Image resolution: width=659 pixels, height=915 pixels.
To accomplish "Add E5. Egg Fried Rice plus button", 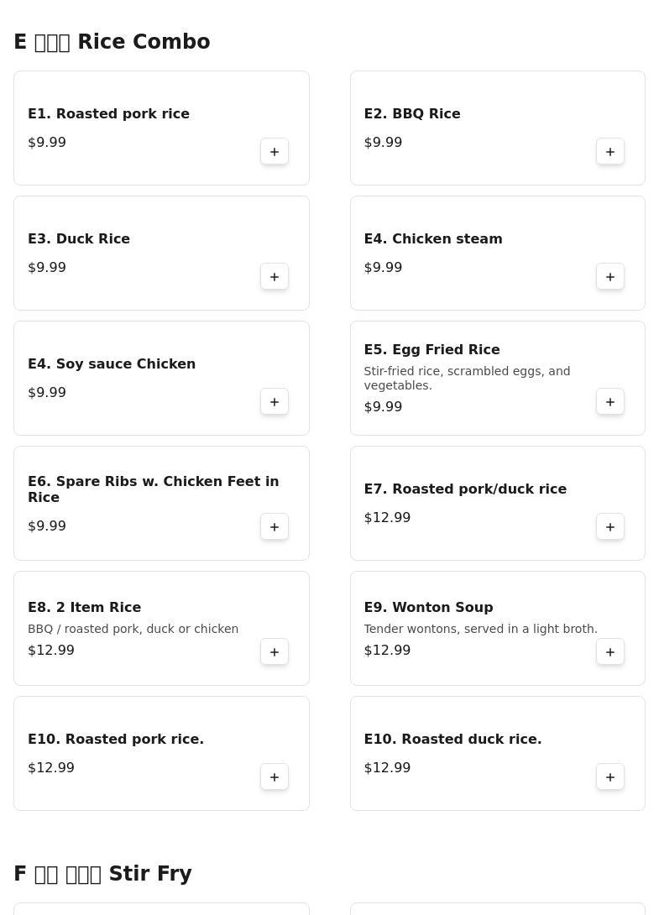I will (x=610, y=401).
